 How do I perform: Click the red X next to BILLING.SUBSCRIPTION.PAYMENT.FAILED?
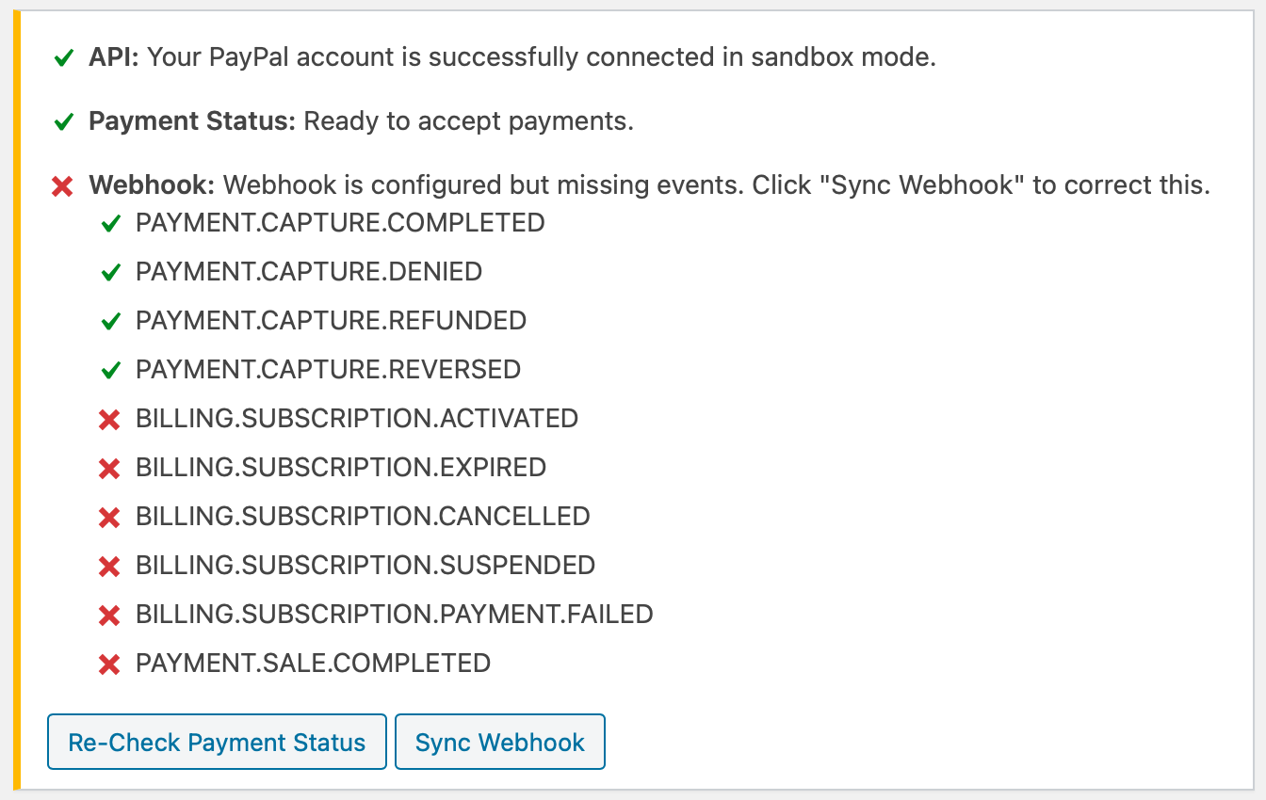109,616
